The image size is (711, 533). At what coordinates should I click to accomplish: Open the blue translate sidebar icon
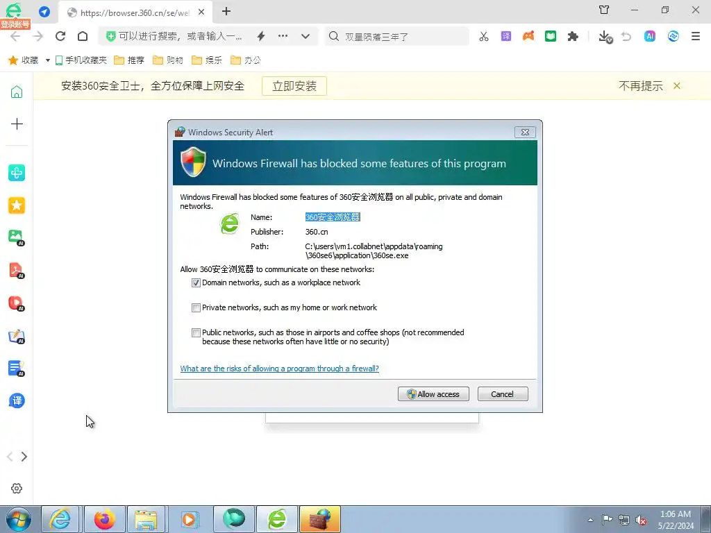[17, 400]
